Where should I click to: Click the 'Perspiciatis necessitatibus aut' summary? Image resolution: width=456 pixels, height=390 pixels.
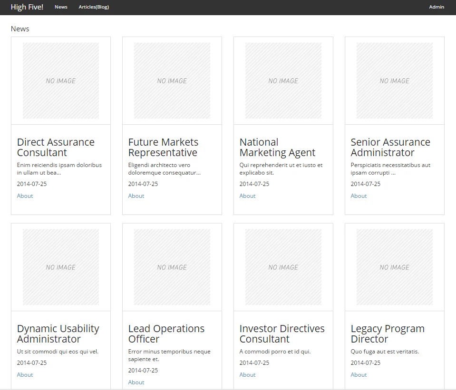pos(390,168)
